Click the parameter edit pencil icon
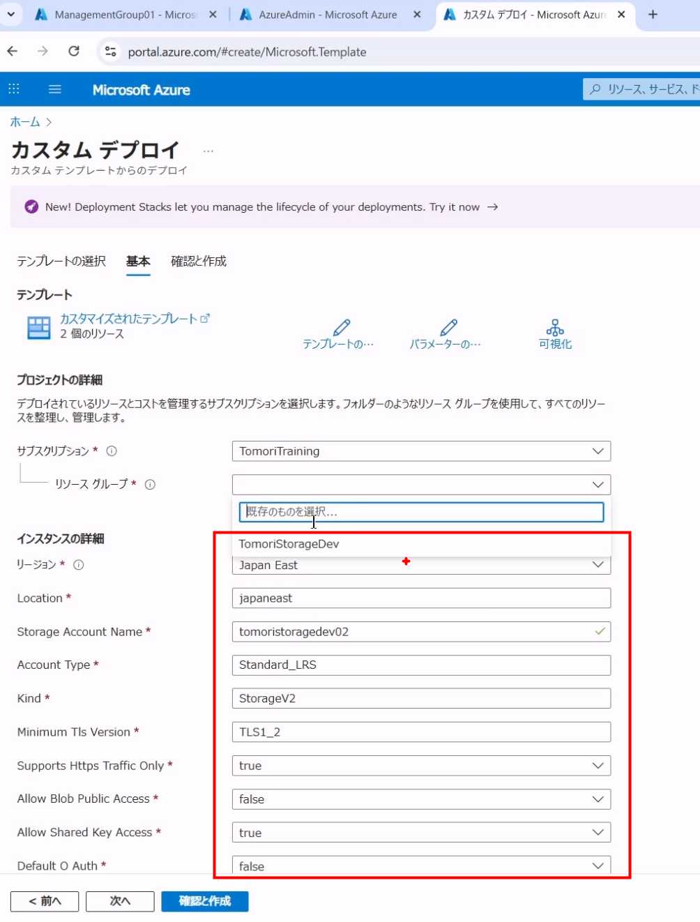This screenshot has width=700, height=922. click(x=448, y=328)
